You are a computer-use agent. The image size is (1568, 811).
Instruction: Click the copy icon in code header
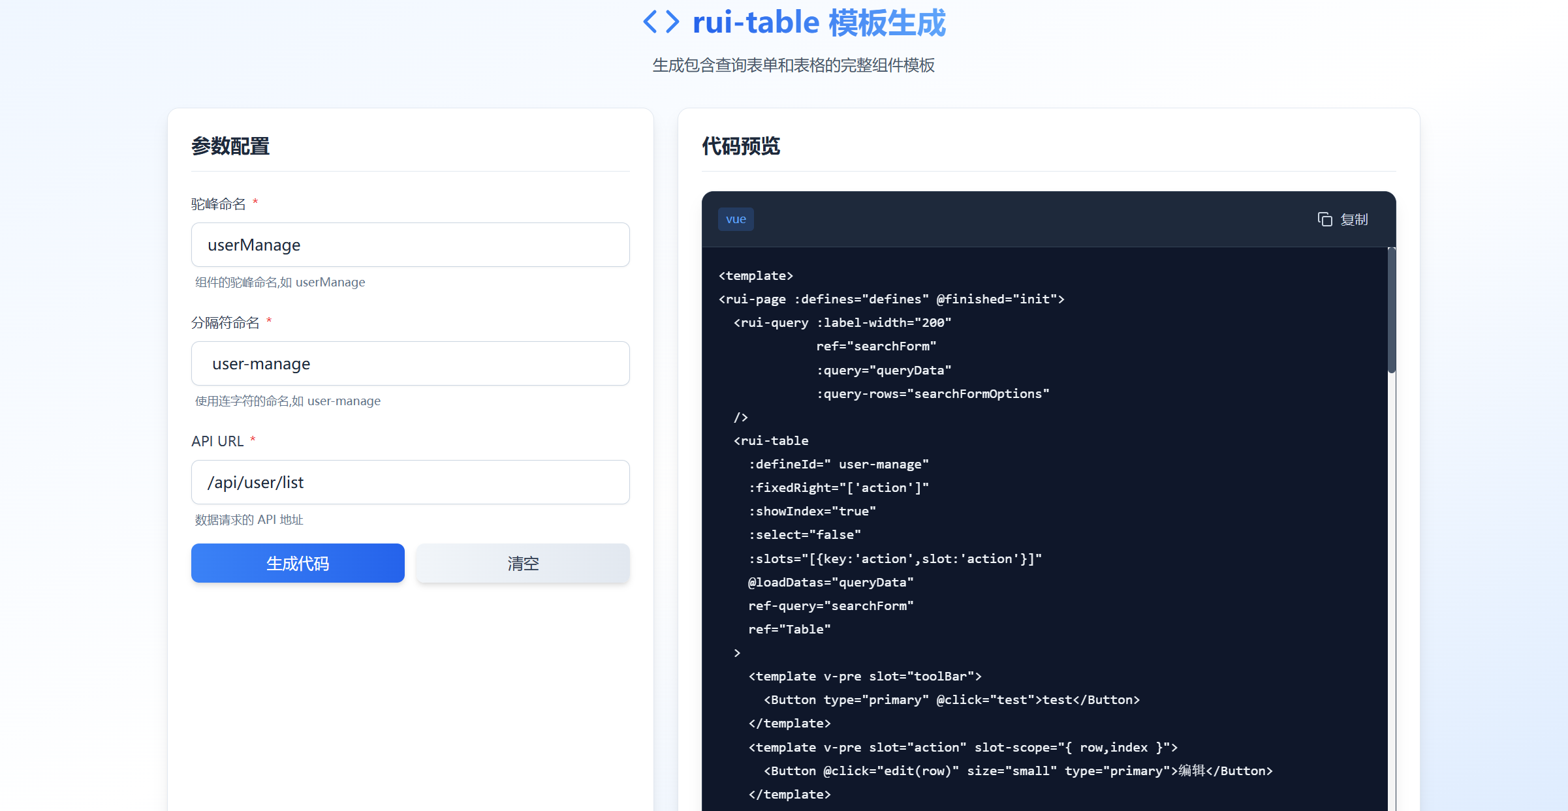(1325, 219)
